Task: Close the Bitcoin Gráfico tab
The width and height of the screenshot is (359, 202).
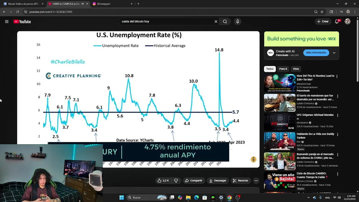Action: click(43, 4)
